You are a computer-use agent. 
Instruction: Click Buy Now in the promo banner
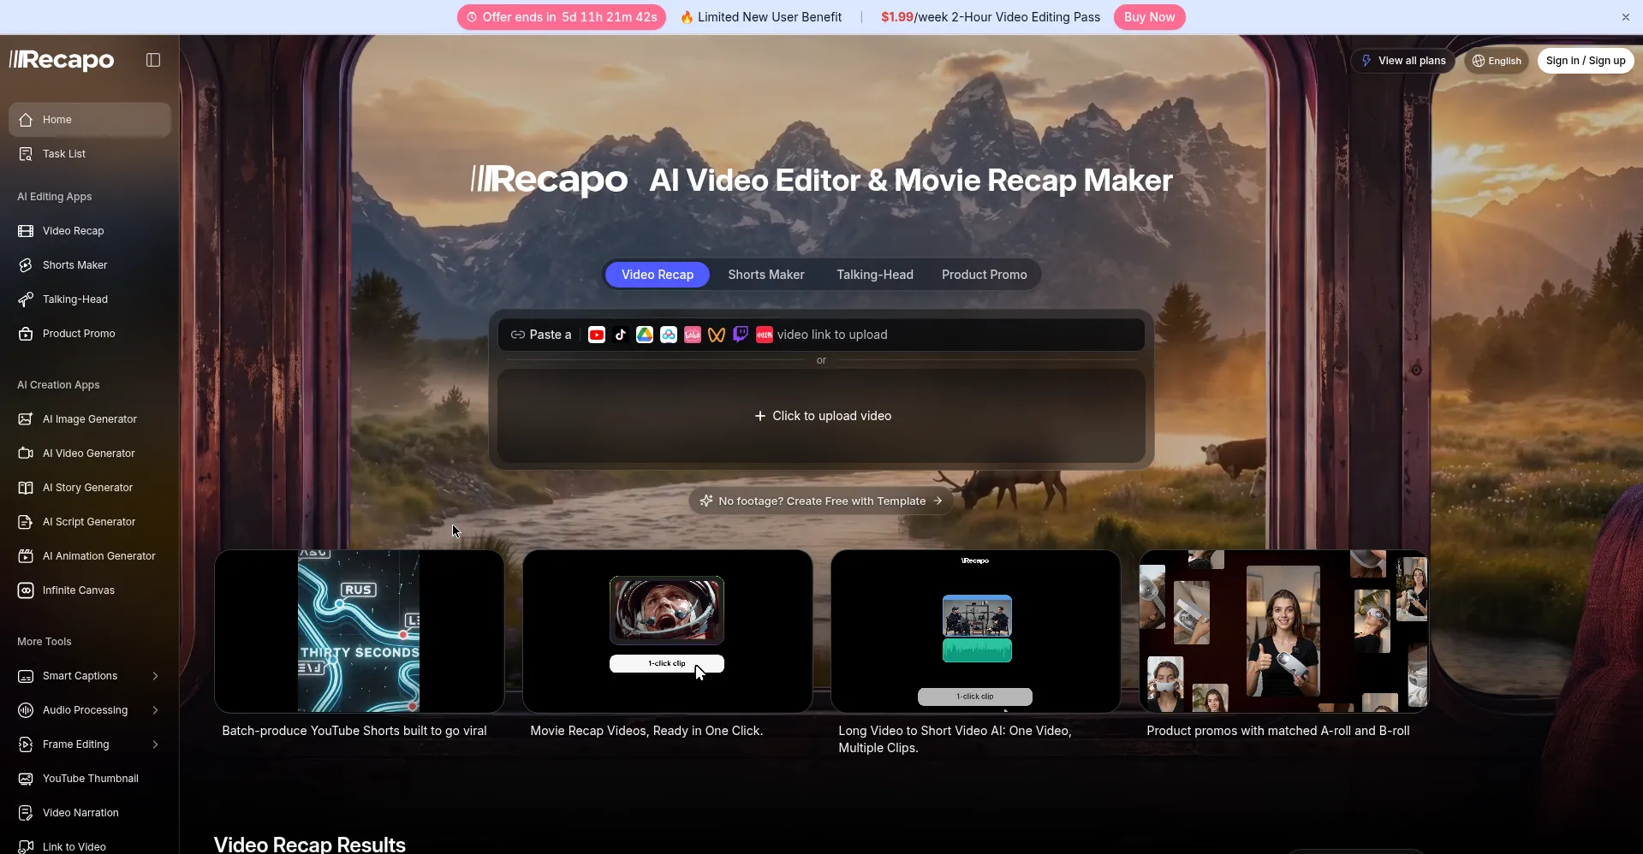(1149, 17)
